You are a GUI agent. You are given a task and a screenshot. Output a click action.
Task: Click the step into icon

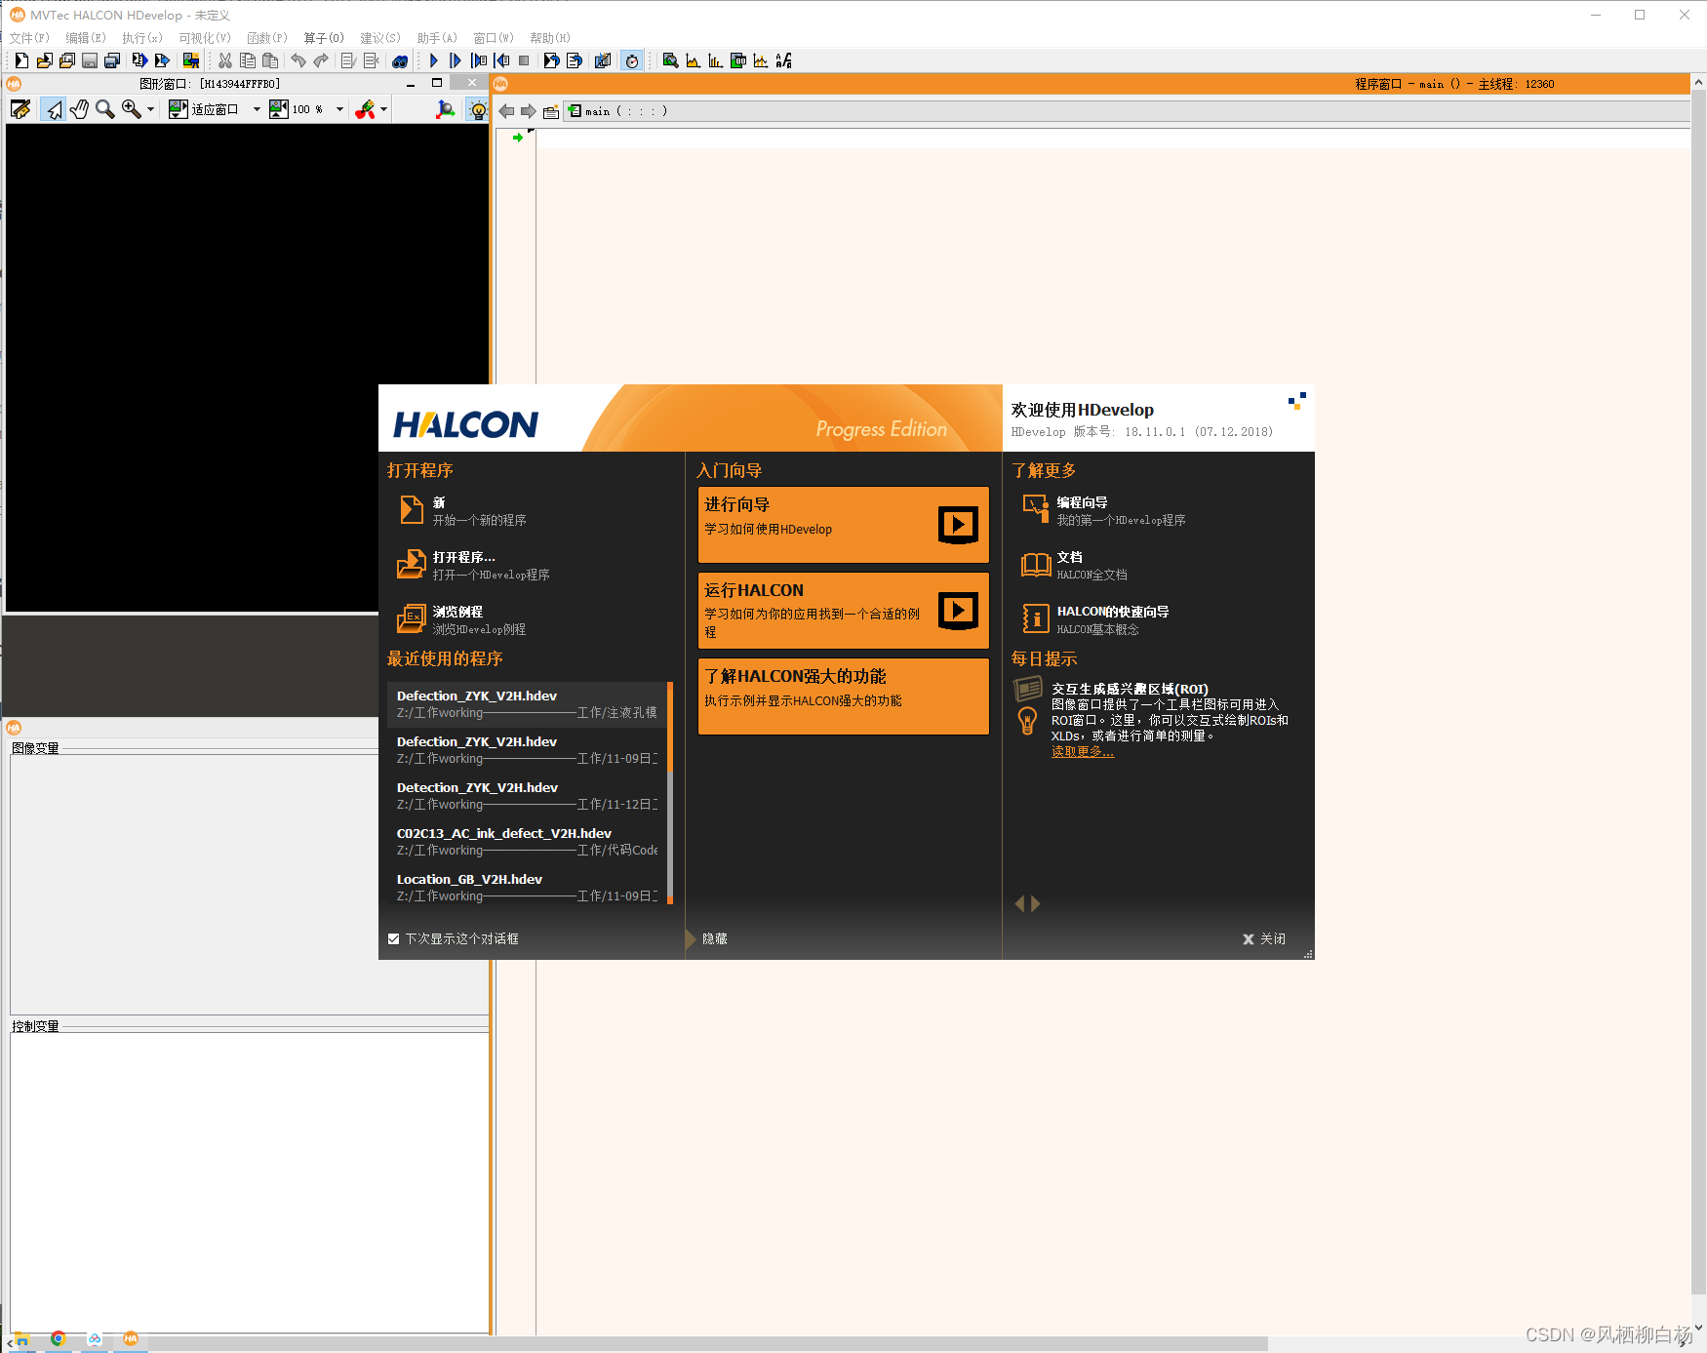point(478,60)
